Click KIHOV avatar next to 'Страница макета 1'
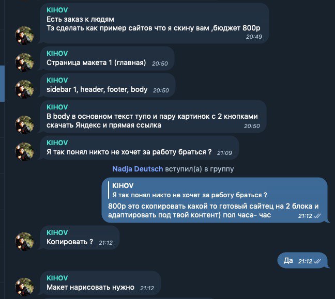This screenshot has height=299, width=335. [x=24, y=62]
